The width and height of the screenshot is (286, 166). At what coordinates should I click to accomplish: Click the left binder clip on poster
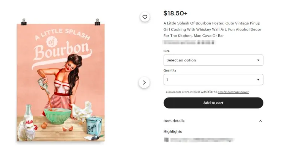click(x=24, y=22)
